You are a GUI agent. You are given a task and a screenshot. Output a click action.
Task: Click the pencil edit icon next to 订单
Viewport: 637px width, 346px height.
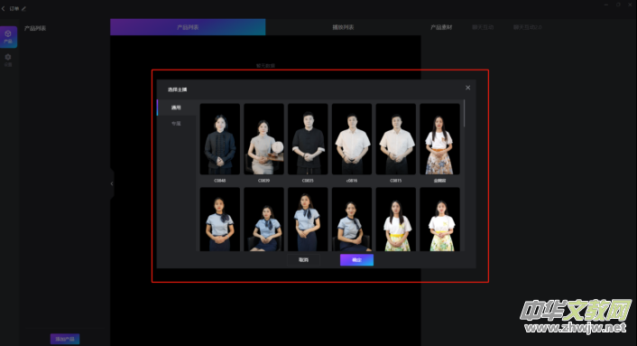[23, 8]
